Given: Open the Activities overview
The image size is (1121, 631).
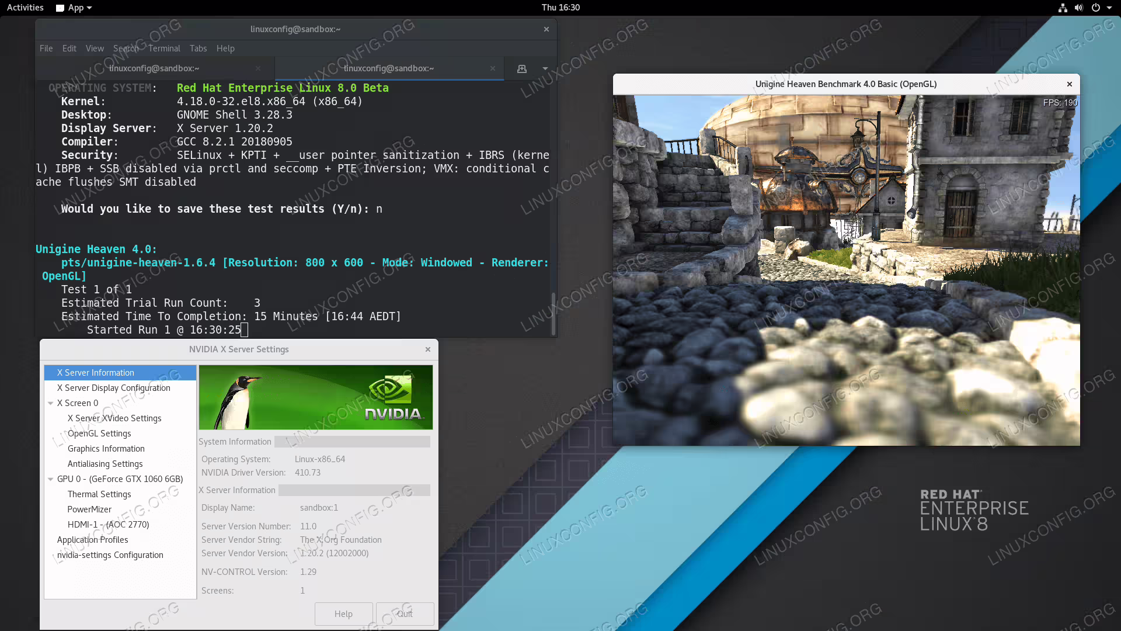Looking at the screenshot, I should coord(25,8).
